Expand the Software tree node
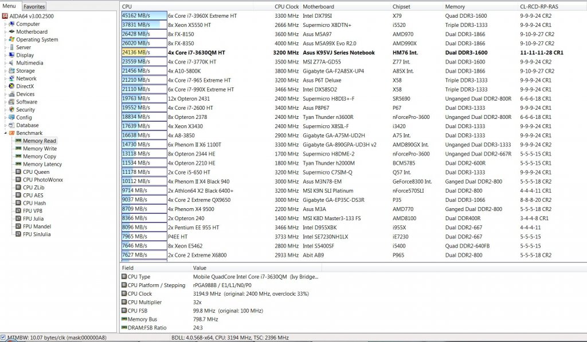Screen dimensions: 587x342 pyautogui.click(x=5, y=102)
